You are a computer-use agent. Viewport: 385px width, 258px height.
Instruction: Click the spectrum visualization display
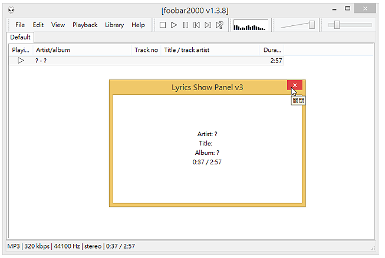click(251, 25)
